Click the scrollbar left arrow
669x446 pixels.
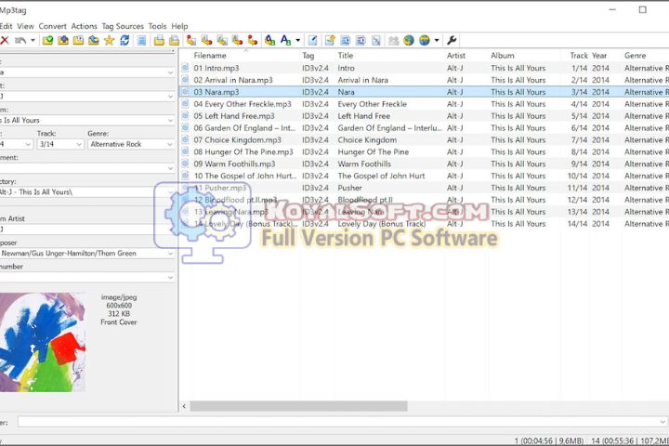[184, 406]
